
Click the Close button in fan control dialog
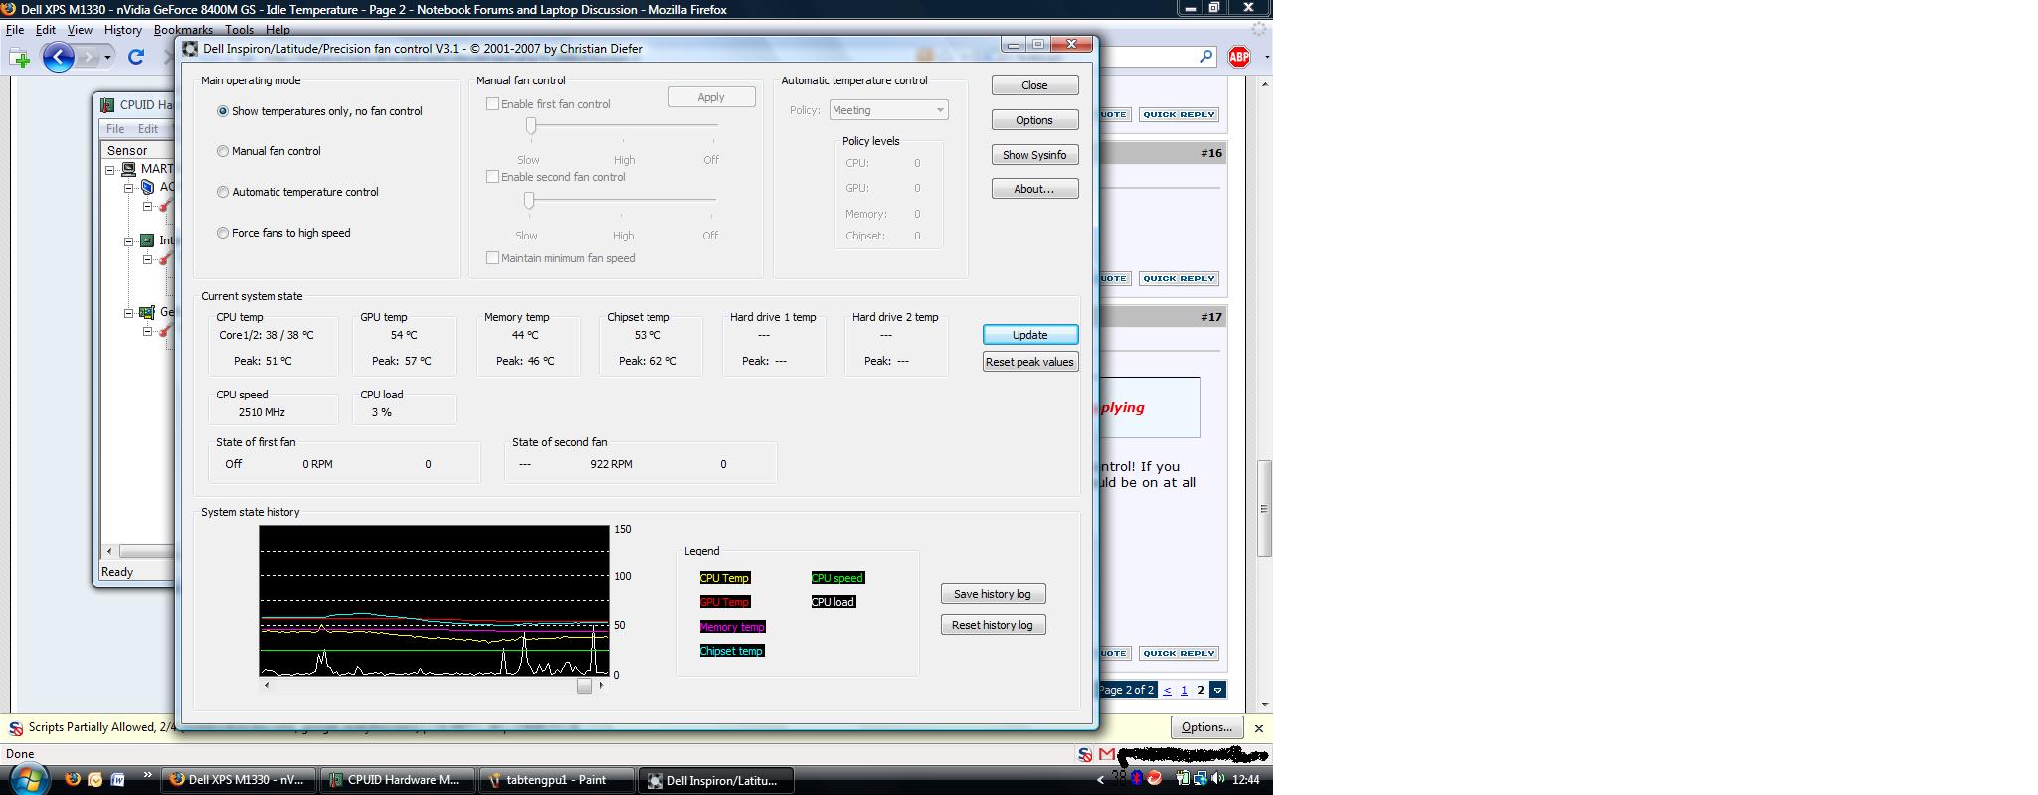tap(1034, 85)
